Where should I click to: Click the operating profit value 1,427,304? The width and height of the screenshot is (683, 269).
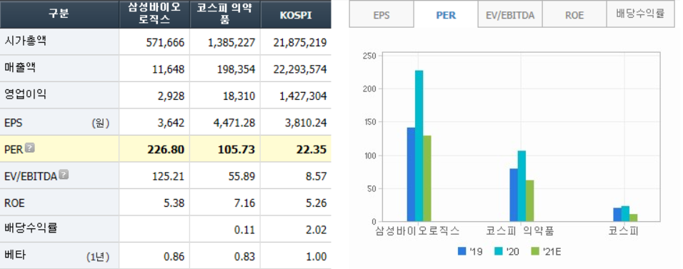(x=303, y=96)
